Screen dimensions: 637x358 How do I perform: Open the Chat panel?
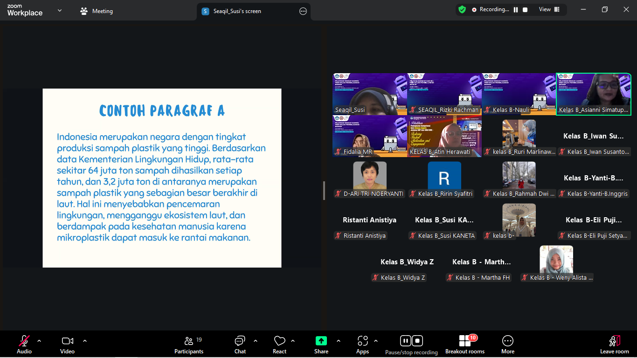point(240,341)
